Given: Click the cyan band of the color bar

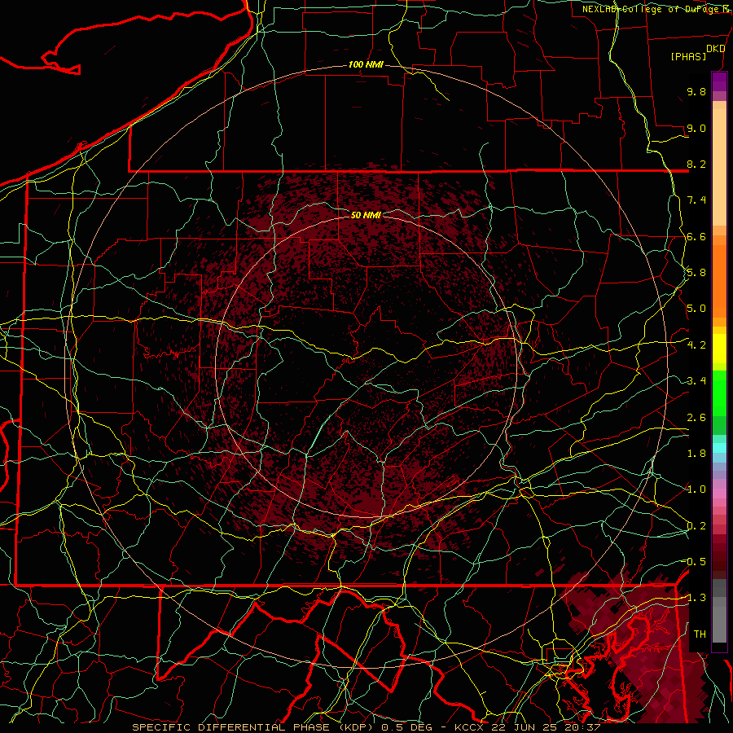Looking at the screenshot, I should (719, 448).
